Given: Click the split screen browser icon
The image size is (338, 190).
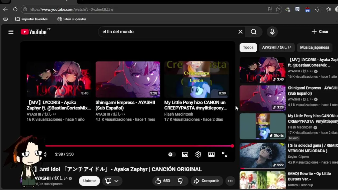Looking at the screenshot, I should point(270,9).
